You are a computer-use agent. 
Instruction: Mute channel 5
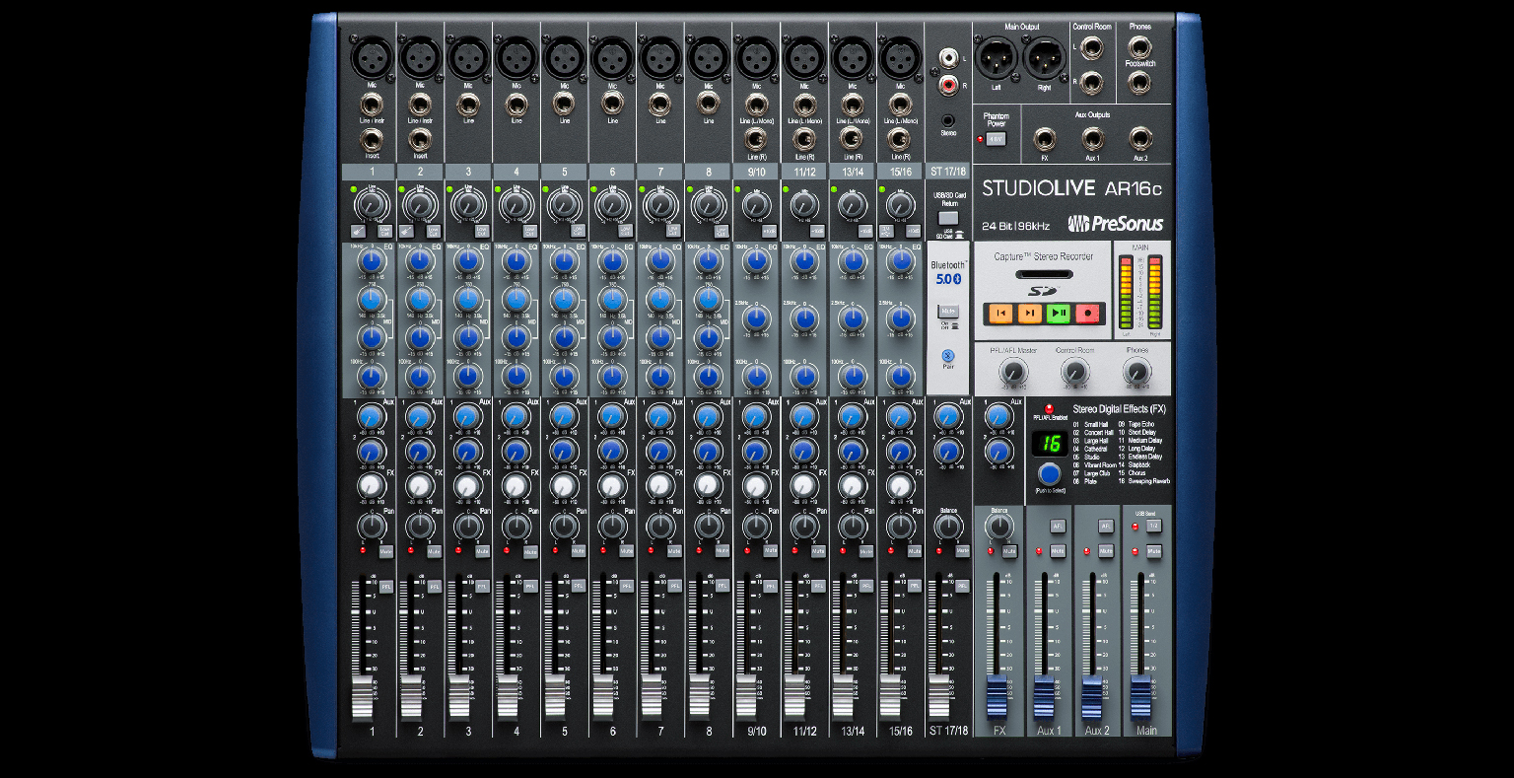[579, 551]
